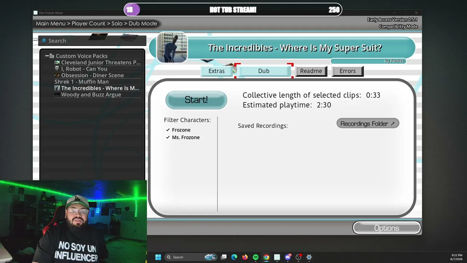Click the Dub Mode breadcrumb
Screen dimensions: 467x263
[x=143, y=23]
